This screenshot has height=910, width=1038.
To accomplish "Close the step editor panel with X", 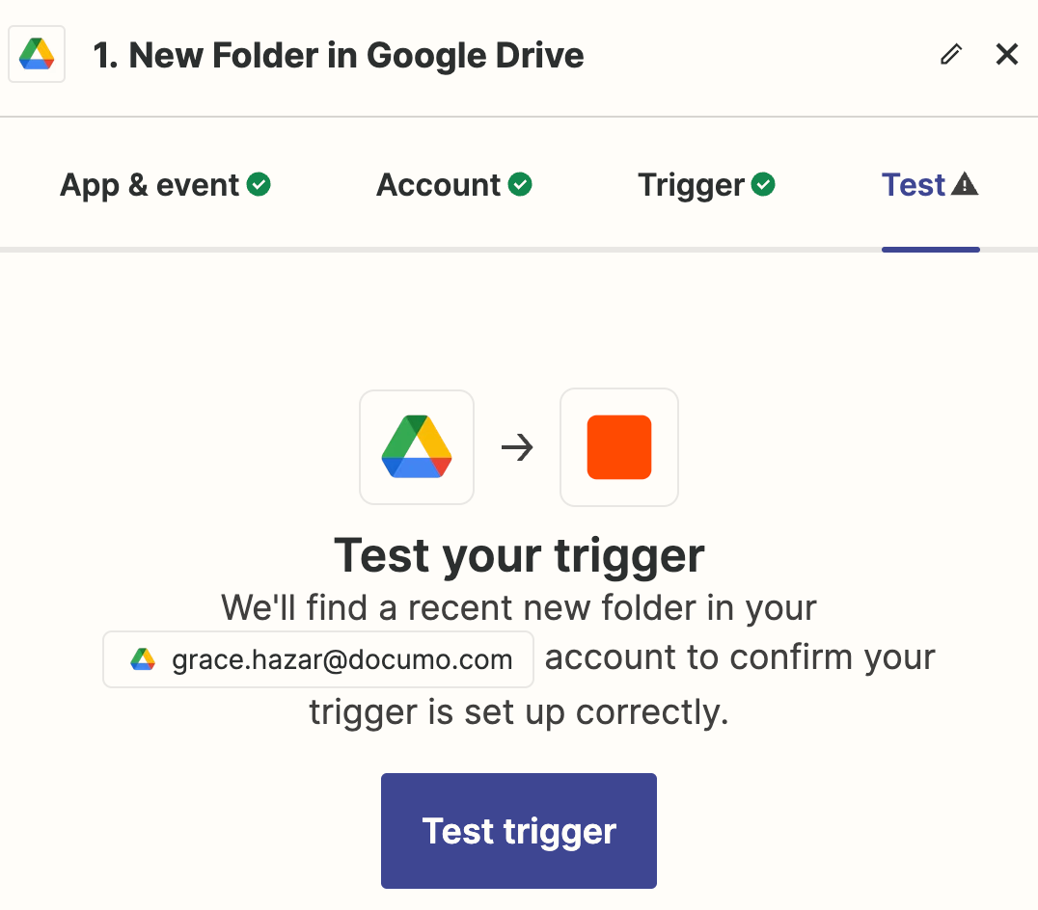I will click(x=1007, y=54).
